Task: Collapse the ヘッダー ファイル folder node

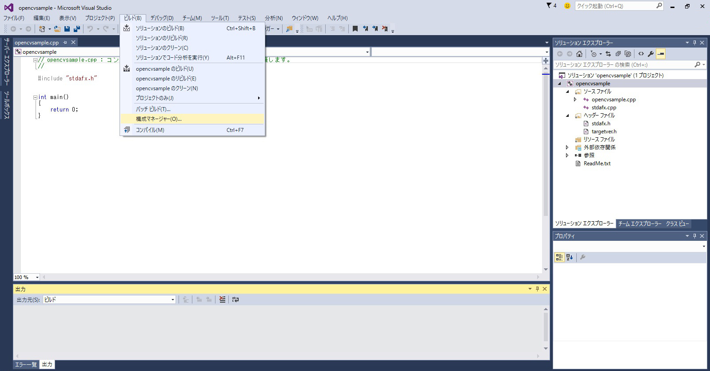Action: click(567, 116)
